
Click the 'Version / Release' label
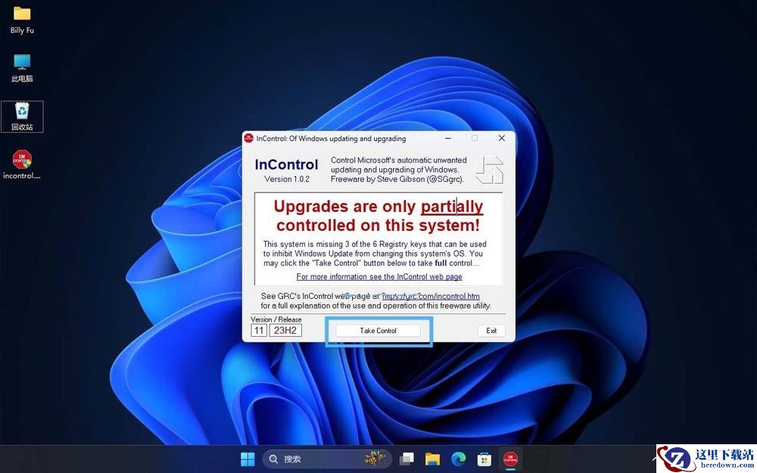click(x=276, y=319)
